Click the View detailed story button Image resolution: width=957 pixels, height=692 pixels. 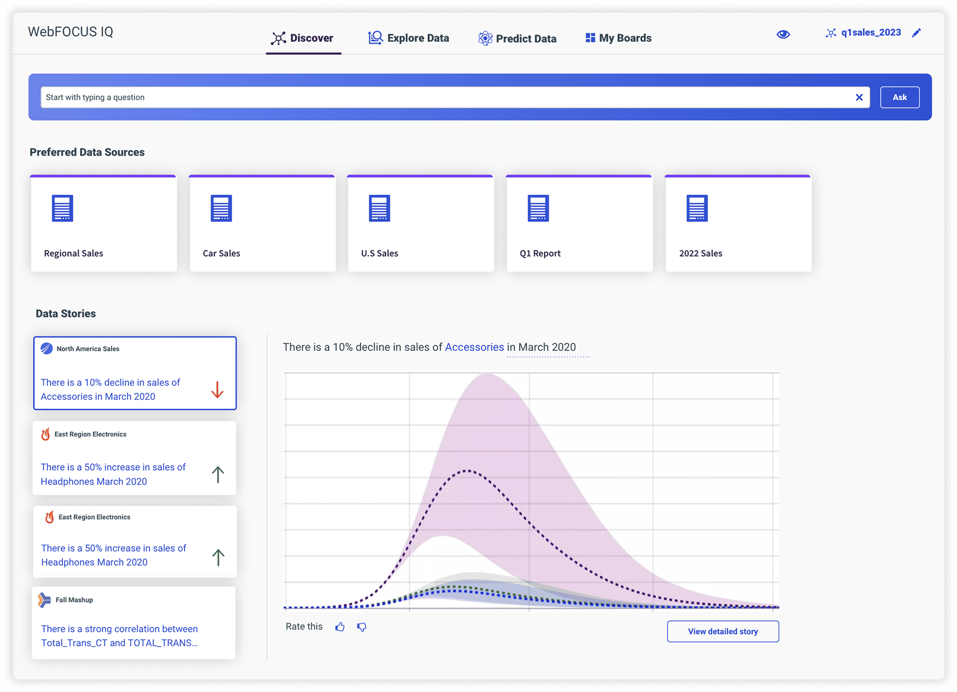coord(722,631)
